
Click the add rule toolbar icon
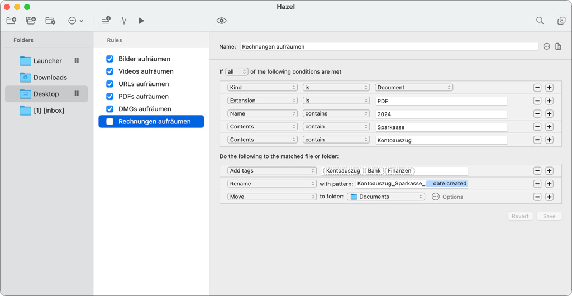pyautogui.click(x=106, y=21)
